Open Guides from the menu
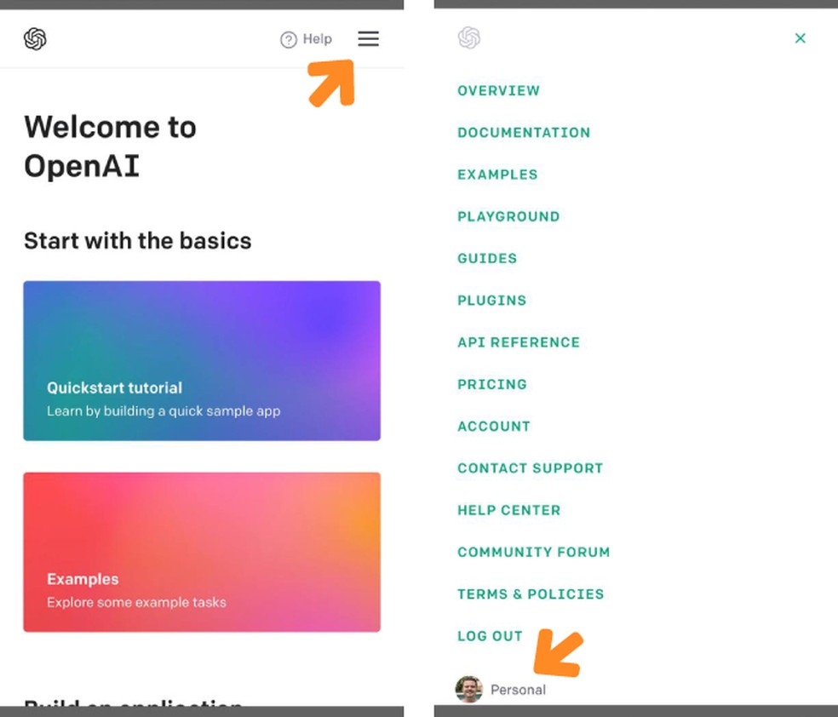 [x=487, y=259]
